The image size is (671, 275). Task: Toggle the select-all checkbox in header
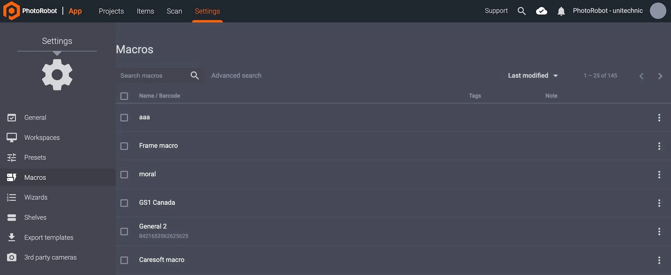pyautogui.click(x=124, y=96)
